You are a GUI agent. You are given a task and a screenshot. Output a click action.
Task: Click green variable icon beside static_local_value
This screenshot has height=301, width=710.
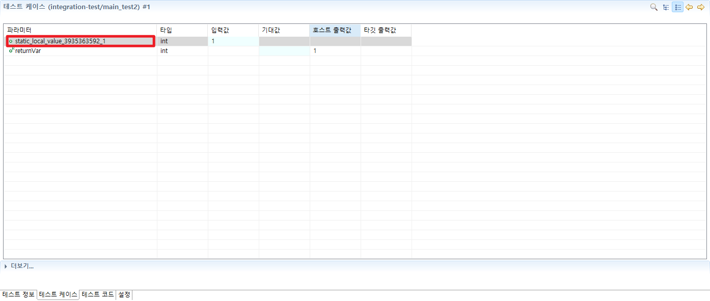[x=11, y=41]
